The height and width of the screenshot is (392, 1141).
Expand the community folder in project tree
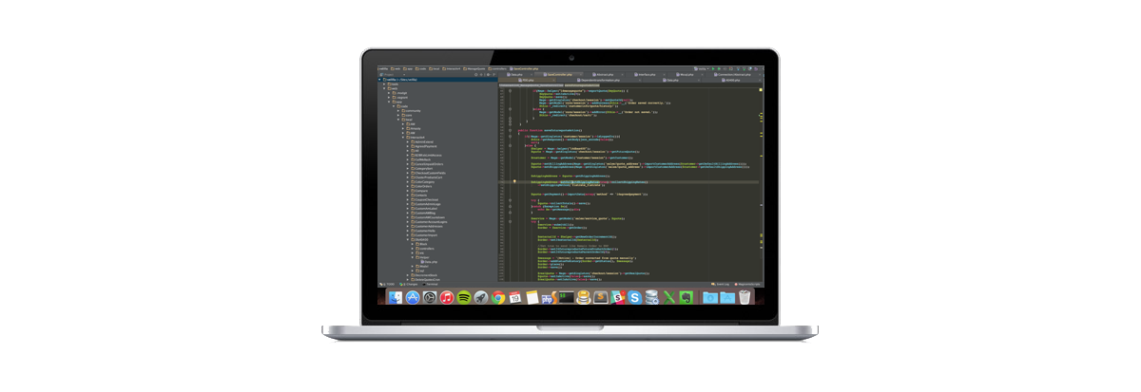coord(399,110)
